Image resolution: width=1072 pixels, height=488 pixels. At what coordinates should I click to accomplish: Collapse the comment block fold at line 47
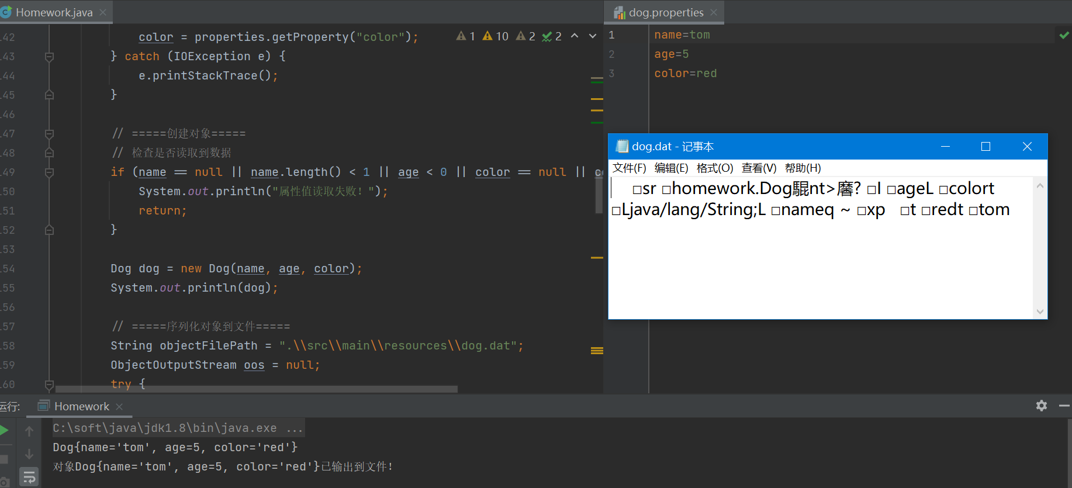pyautogui.click(x=49, y=134)
